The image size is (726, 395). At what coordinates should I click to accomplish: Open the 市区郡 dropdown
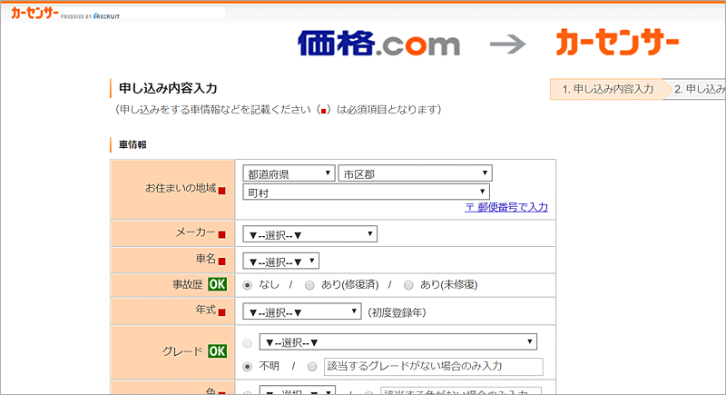click(x=414, y=173)
